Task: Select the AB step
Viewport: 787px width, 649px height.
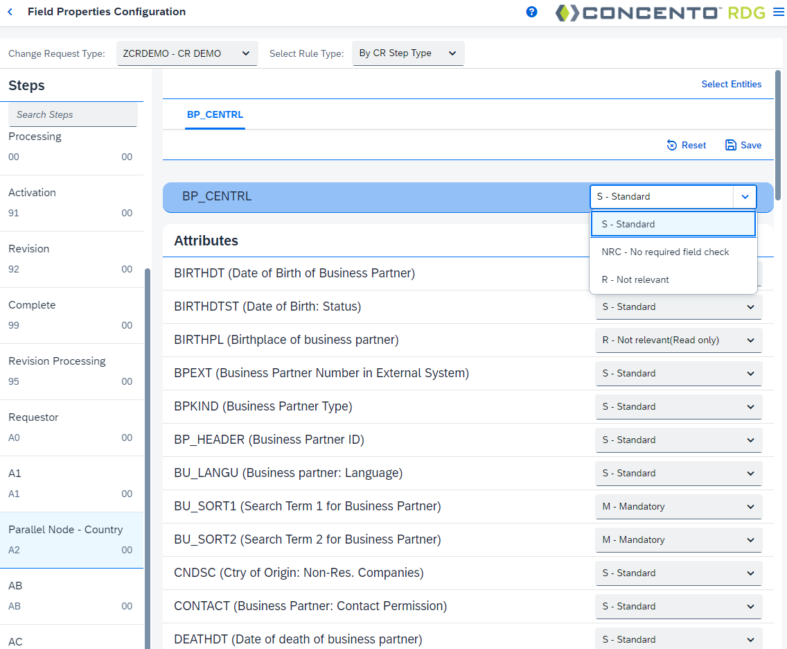Action: point(72,596)
